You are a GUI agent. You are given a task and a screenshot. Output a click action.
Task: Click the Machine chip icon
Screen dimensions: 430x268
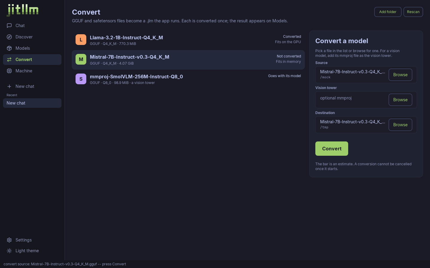click(9, 71)
